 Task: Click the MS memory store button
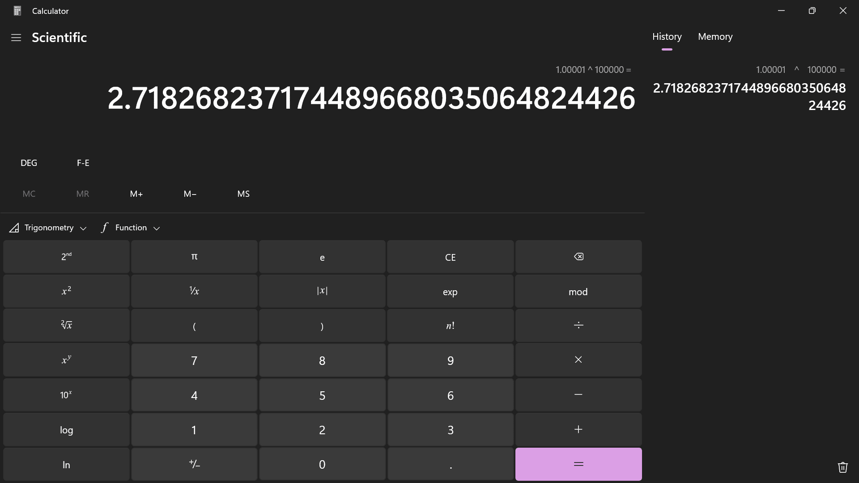(x=243, y=194)
